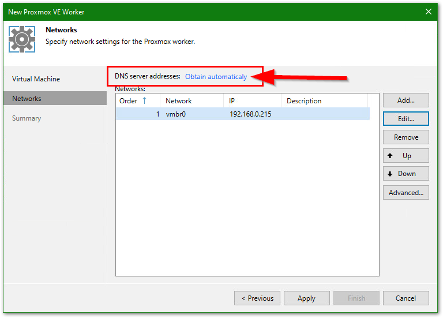Open the Edit... network dialog
Viewport: 443px width, 318px height.
406,118
